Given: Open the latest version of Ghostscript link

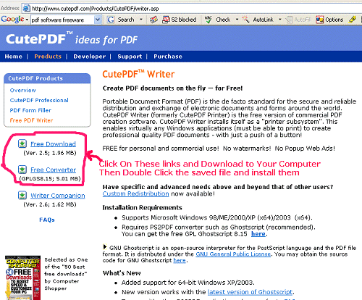Looking at the screenshot, I should click(x=250, y=292).
